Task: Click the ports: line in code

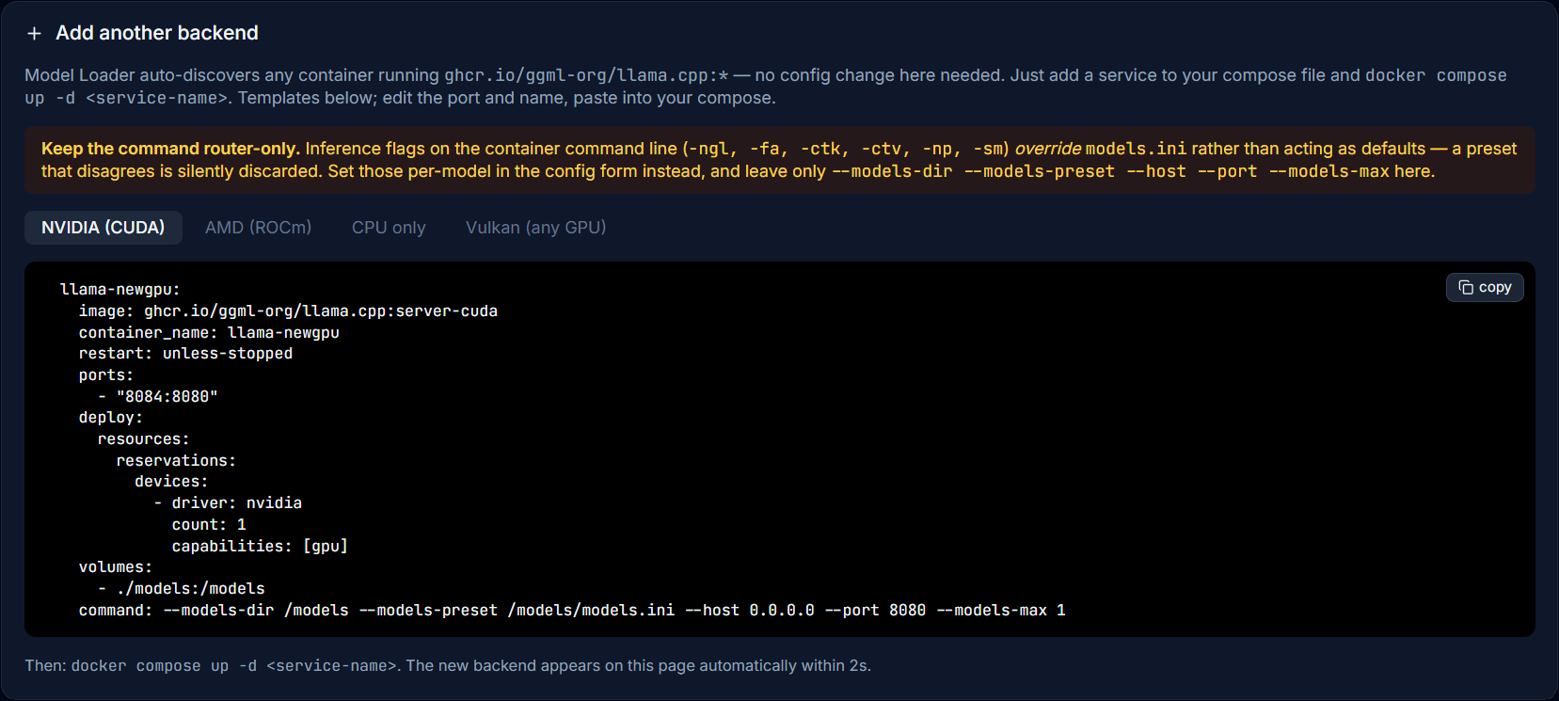Action: tap(106, 375)
